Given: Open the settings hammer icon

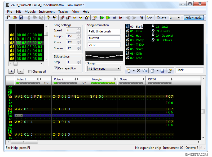Looking at the screenshot, I should click(x=142, y=18).
